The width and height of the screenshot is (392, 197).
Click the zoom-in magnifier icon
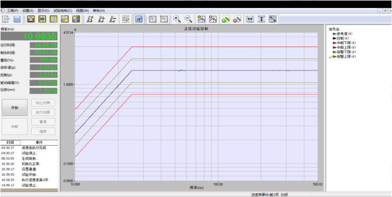[177, 19]
